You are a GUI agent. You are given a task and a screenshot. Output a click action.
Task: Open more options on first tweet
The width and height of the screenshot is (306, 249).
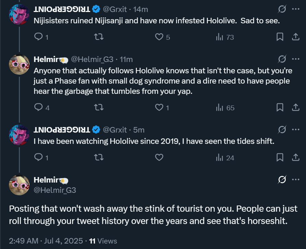tap(295, 9)
